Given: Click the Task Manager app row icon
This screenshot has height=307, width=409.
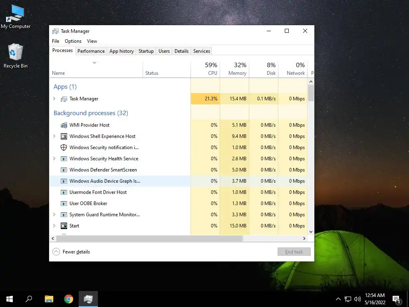Looking at the screenshot, I should tap(64, 99).
